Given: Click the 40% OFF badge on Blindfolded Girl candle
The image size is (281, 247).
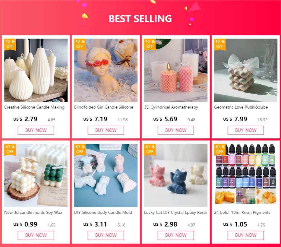Looking at the screenshot, I should [x=80, y=44].
